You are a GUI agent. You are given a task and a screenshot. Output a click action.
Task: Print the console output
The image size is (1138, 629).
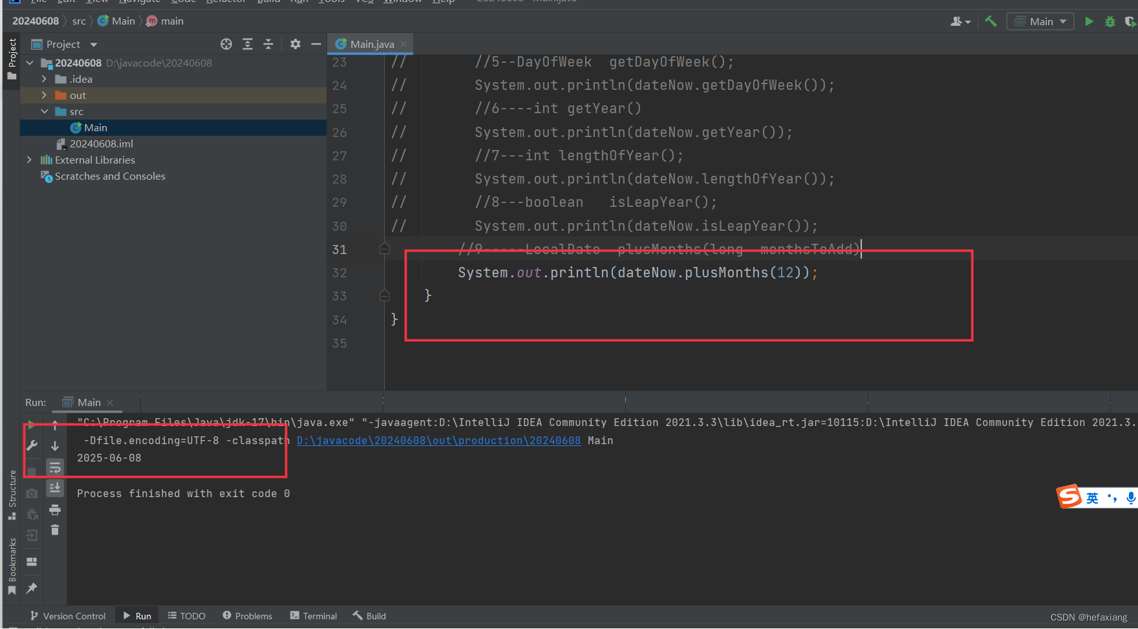point(55,509)
